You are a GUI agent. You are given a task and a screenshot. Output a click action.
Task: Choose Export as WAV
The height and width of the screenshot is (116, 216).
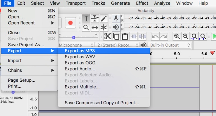click(x=104, y=57)
